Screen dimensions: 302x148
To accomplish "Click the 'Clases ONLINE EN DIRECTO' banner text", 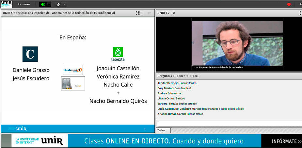I will pos(128,141).
